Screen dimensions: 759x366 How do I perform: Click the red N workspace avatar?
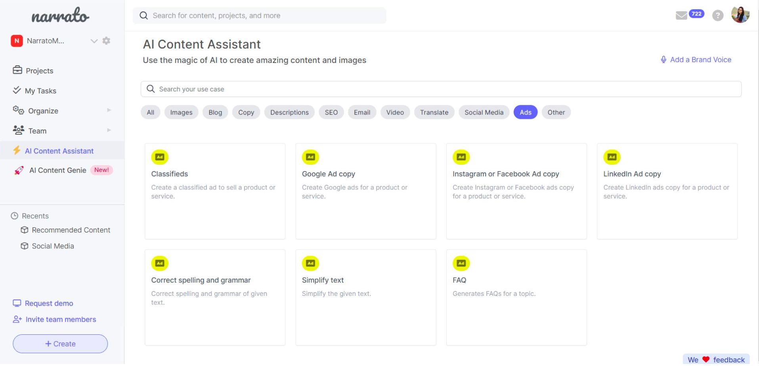(17, 41)
